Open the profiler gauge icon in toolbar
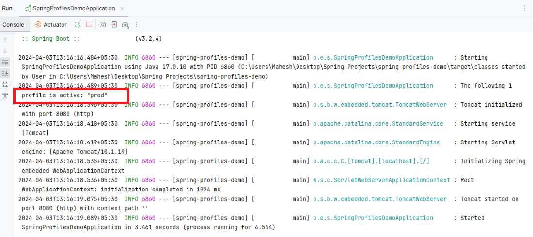The image size is (533, 237). click(x=125, y=25)
